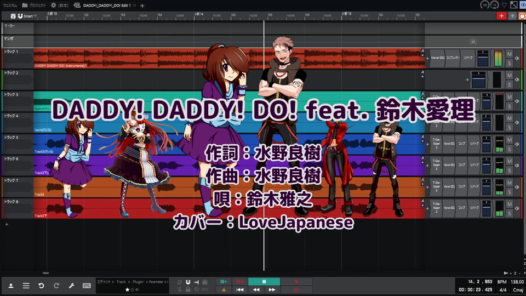Click level meter on トラック 1
This screenshot has height=296, width=526.
pyautogui.click(x=498, y=59)
